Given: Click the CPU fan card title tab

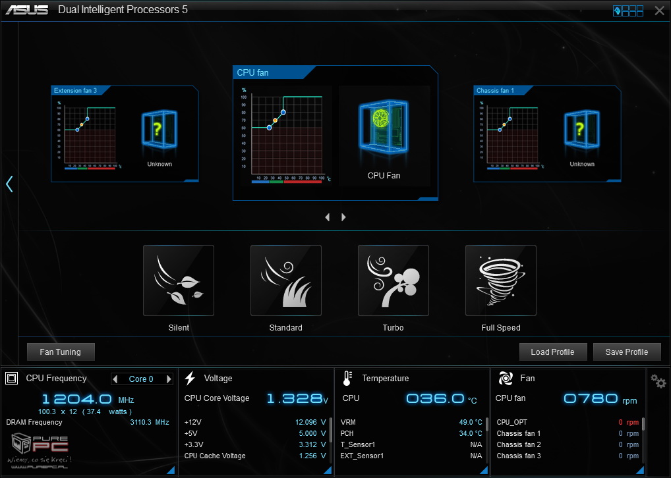Looking at the screenshot, I should coord(273,72).
